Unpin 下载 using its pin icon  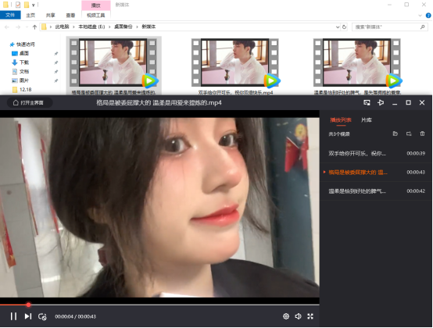pyautogui.click(x=56, y=62)
